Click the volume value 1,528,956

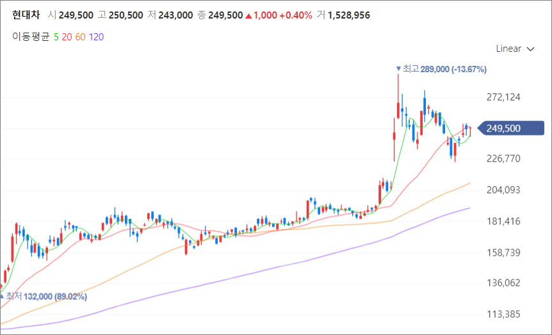click(349, 15)
